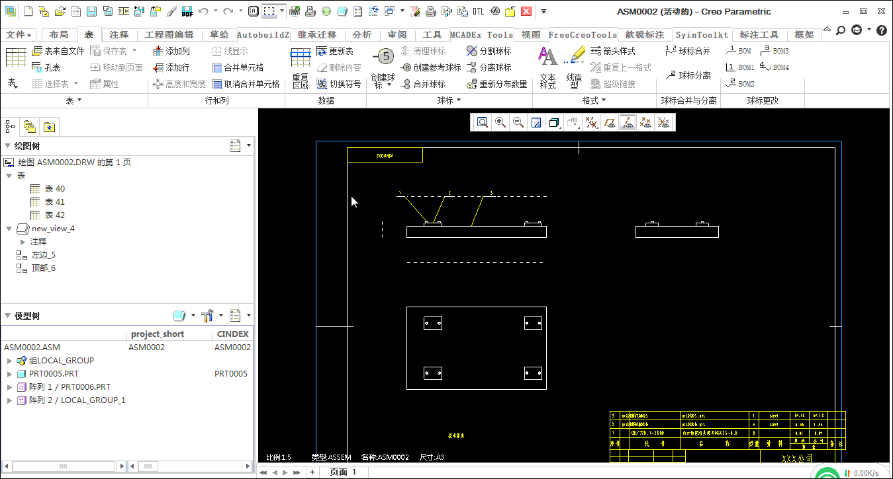Click the Zoom Out magnifier icon
The width and height of the screenshot is (893, 479).
point(518,122)
